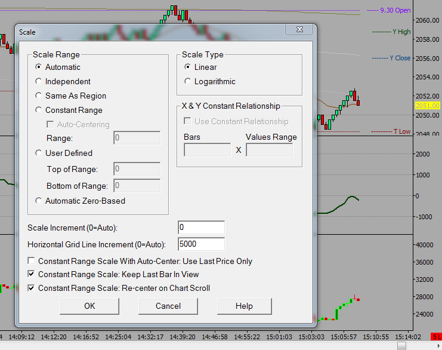
Task: Click the Top of Range field
Action: (137, 169)
